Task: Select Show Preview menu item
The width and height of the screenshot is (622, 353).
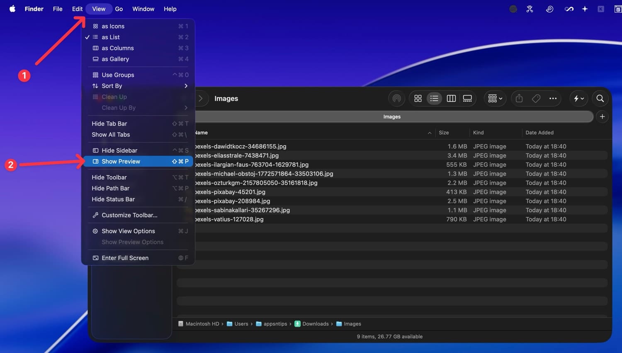Action: point(138,162)
